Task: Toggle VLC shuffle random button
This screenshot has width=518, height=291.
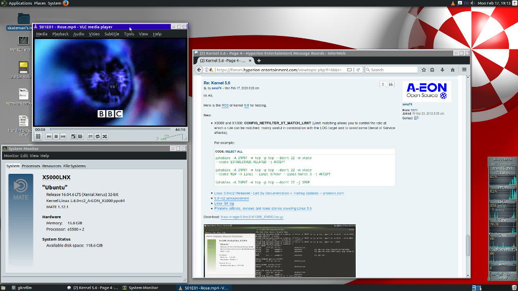Action: tap(105, 136)
